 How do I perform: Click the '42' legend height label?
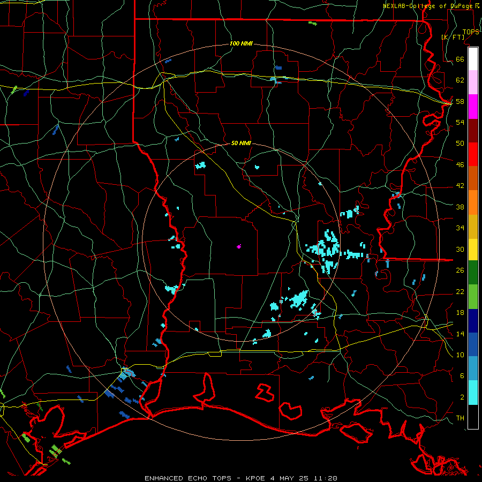click(460, 186)
